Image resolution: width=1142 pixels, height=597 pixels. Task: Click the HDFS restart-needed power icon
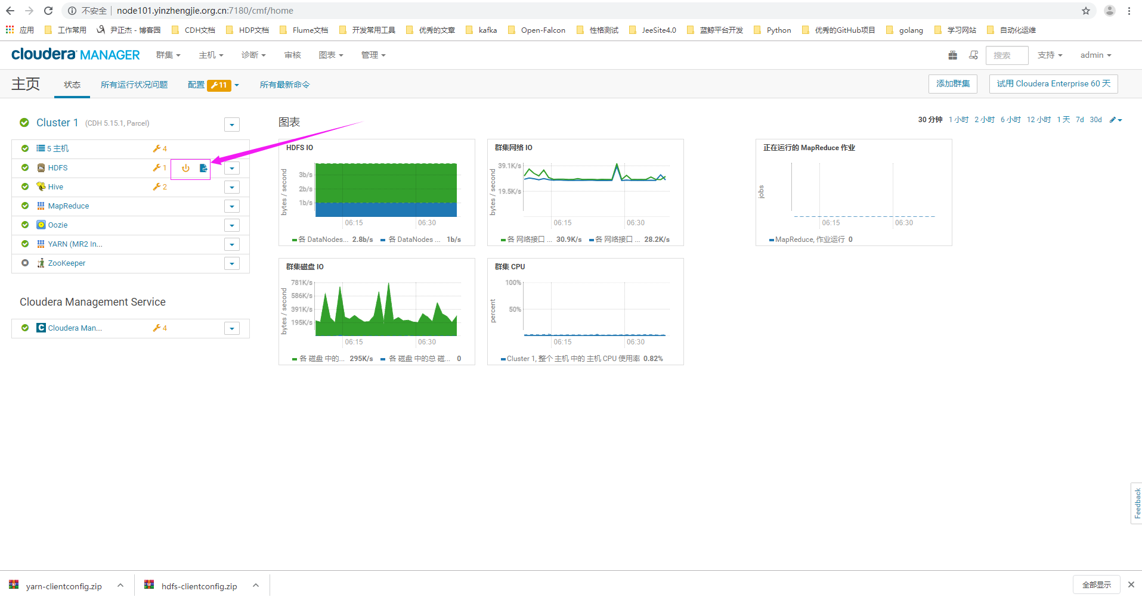(185, 168)
